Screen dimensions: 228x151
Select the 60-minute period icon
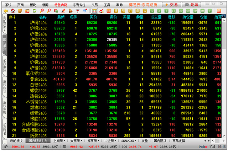[x=188, y=11]
